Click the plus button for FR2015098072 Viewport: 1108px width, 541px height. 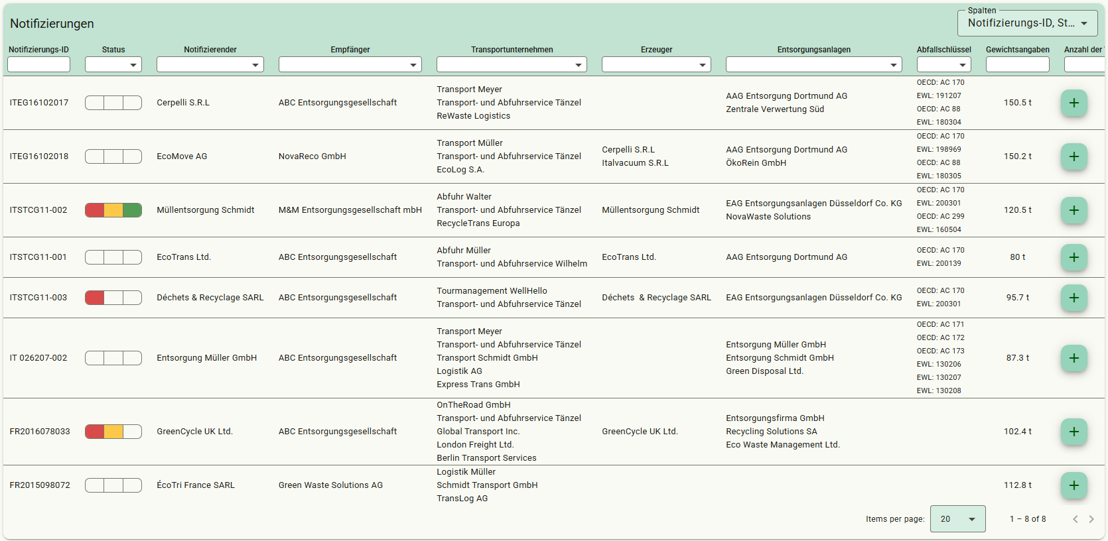click(1073, 485)
